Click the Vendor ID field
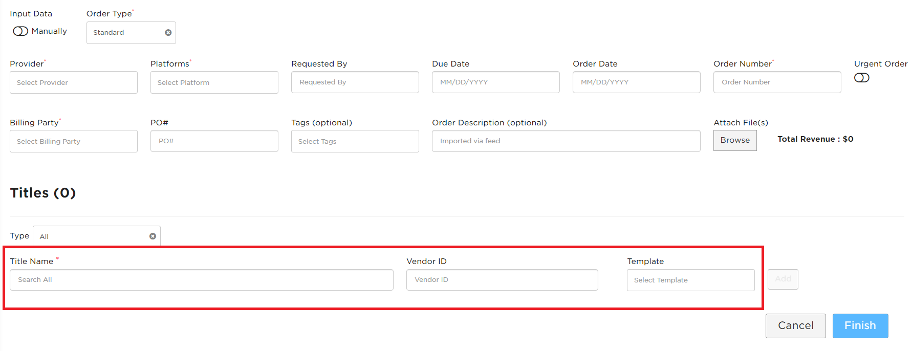Screen dimensions: 912x351 click(x=502, y=280)
